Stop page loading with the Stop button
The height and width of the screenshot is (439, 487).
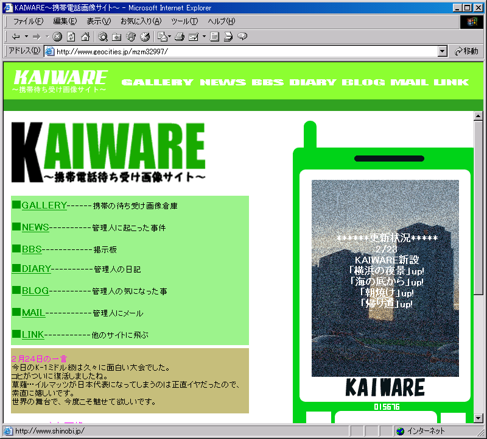(x=57, y=37)
